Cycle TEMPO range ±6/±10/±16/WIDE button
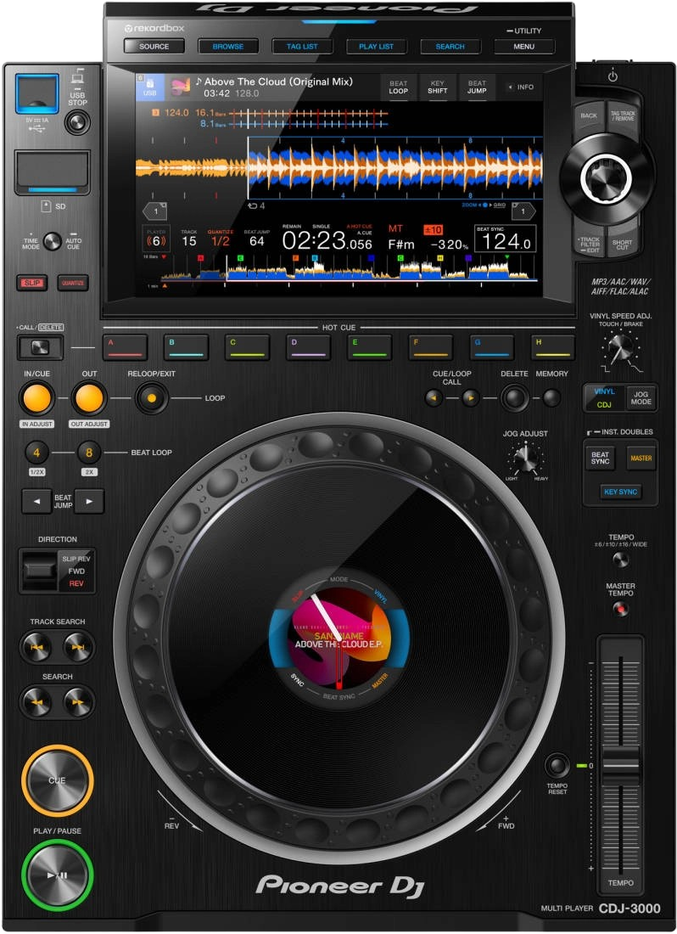The width and height of the screenshot is (677, 934). click(621, 560)
